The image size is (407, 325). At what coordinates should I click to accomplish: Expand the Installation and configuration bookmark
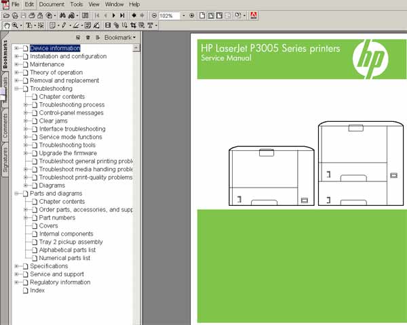16,56
